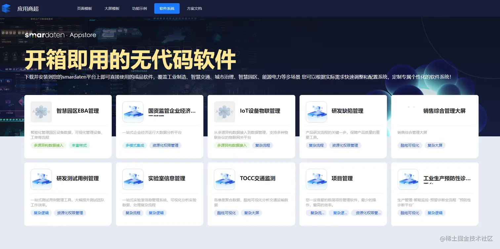Click the 工业生产预防性诊断 app icon
500x249 pixels.
[x=408, y=179]
